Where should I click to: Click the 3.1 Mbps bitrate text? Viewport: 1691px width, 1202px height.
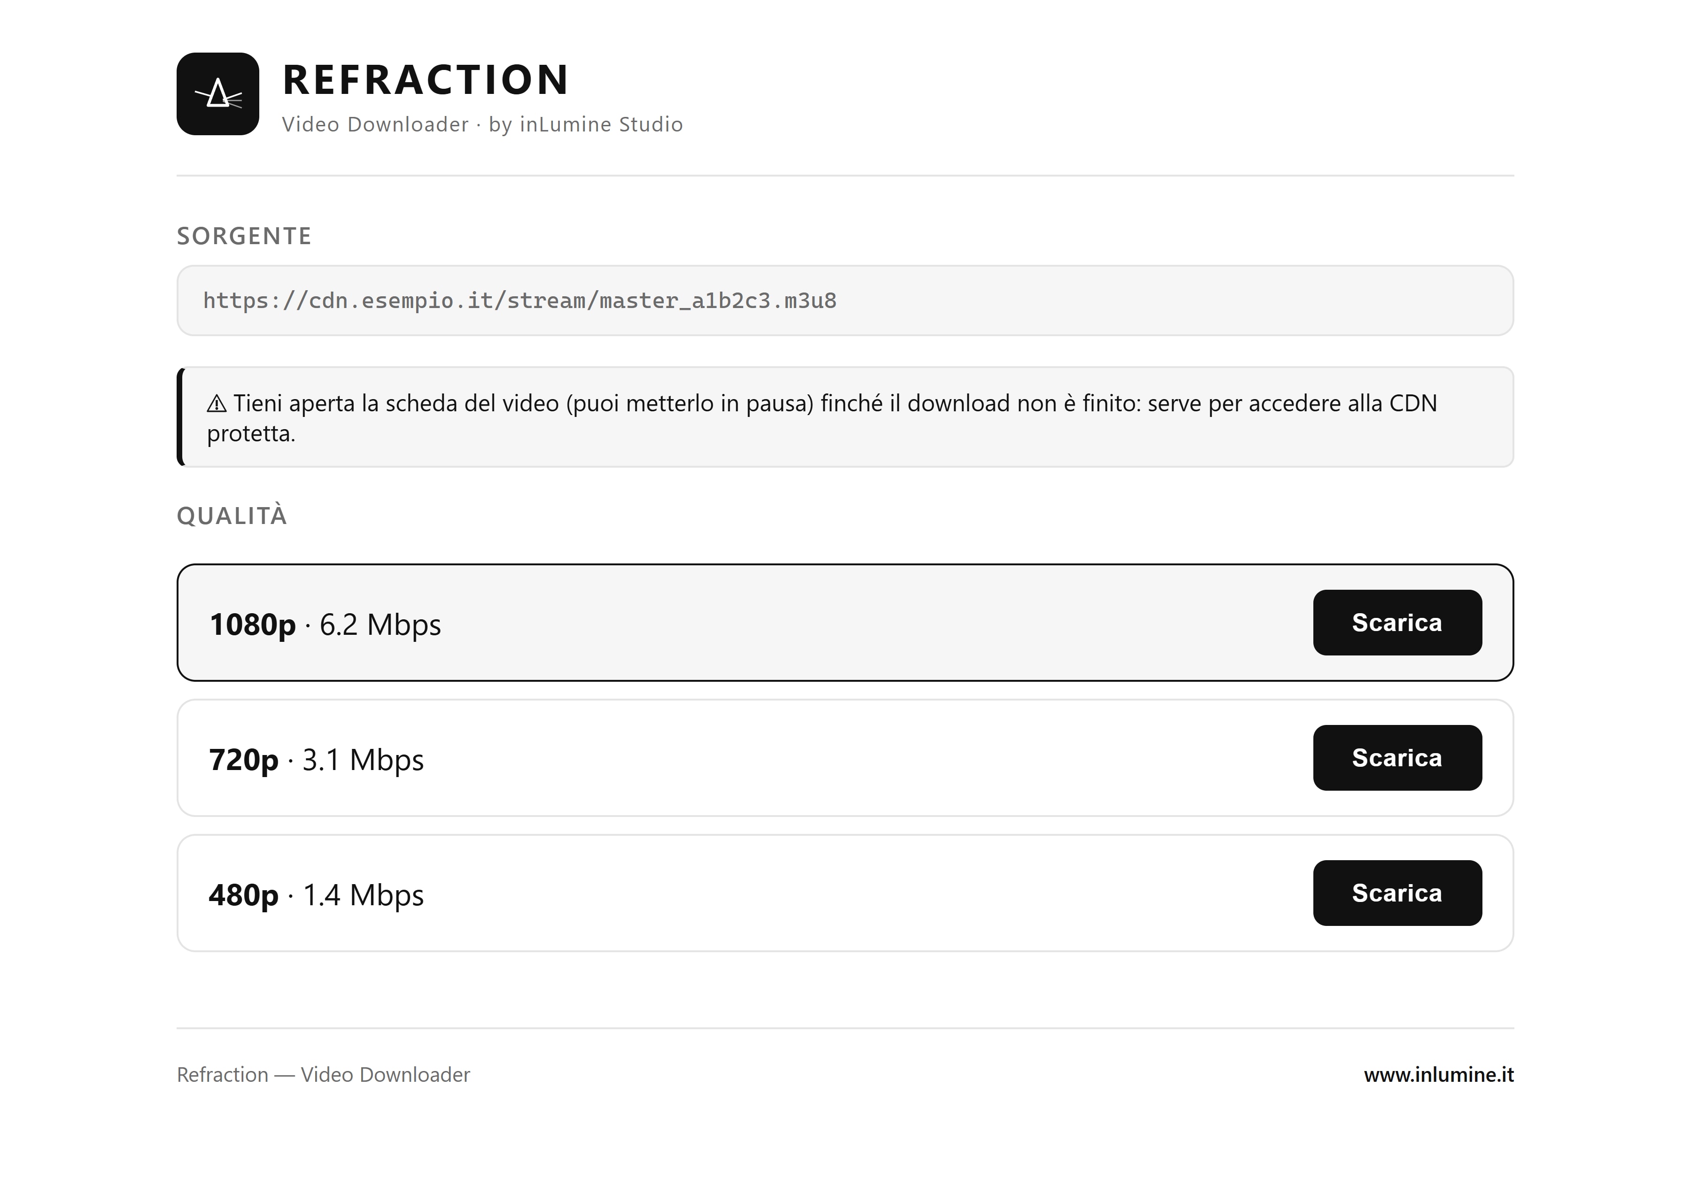pyautogui.click(x=363, y=760)
